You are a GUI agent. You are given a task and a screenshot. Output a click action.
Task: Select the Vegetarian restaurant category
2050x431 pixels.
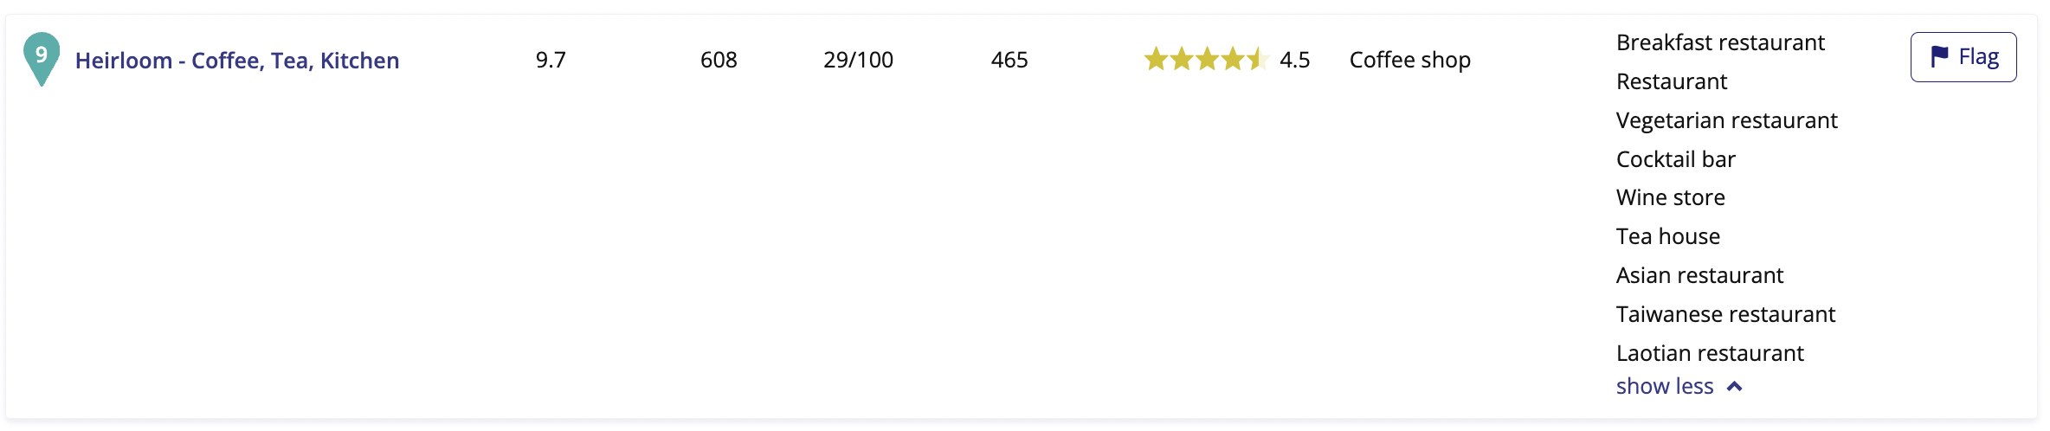pyautogui.click(x=1726, y=120)
